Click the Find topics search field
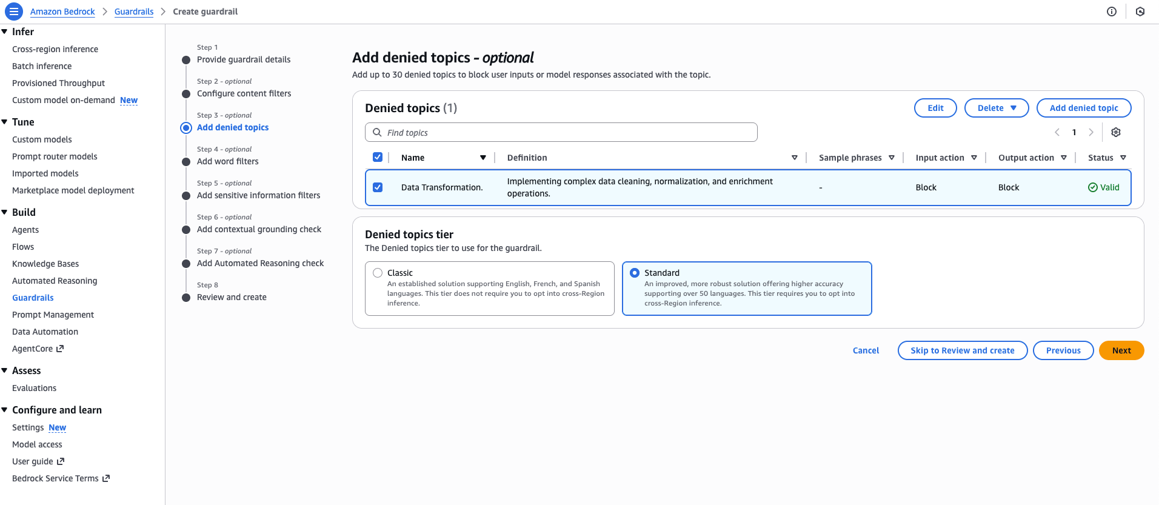Screen dimensions: 1159x505 click(x=561, y=132)
